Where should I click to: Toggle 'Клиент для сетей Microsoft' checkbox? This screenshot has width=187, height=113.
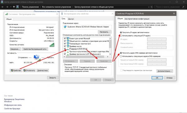65,38
